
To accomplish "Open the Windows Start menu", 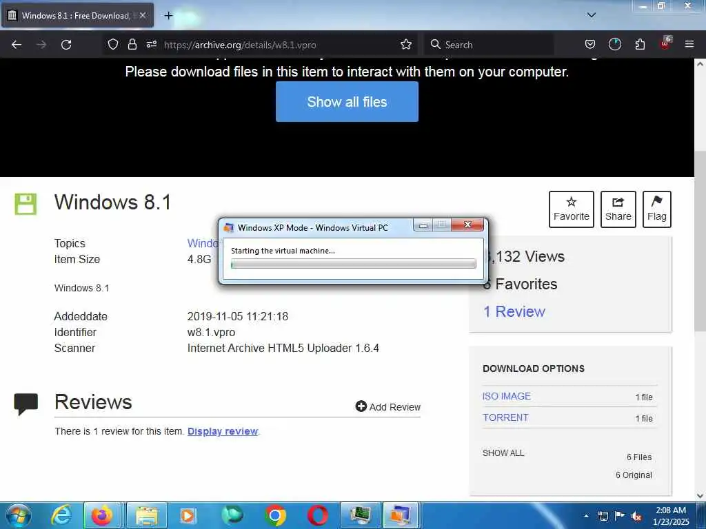I will tap(19, 515).
